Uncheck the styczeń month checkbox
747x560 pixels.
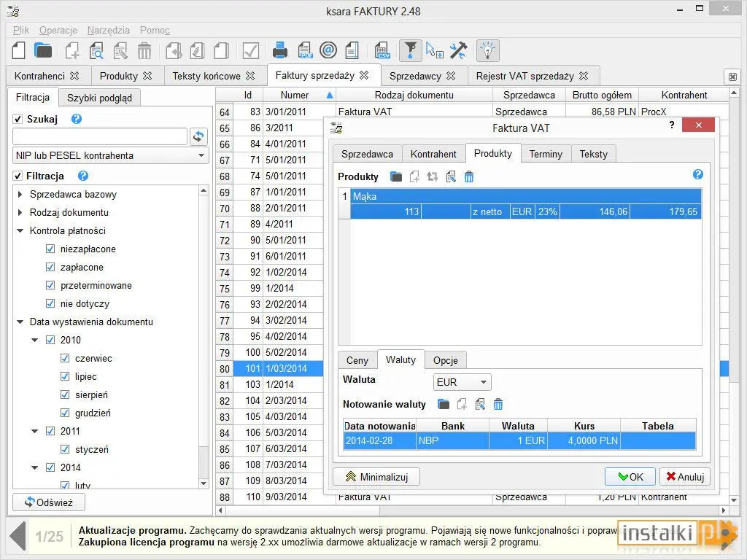pos(65,449)
